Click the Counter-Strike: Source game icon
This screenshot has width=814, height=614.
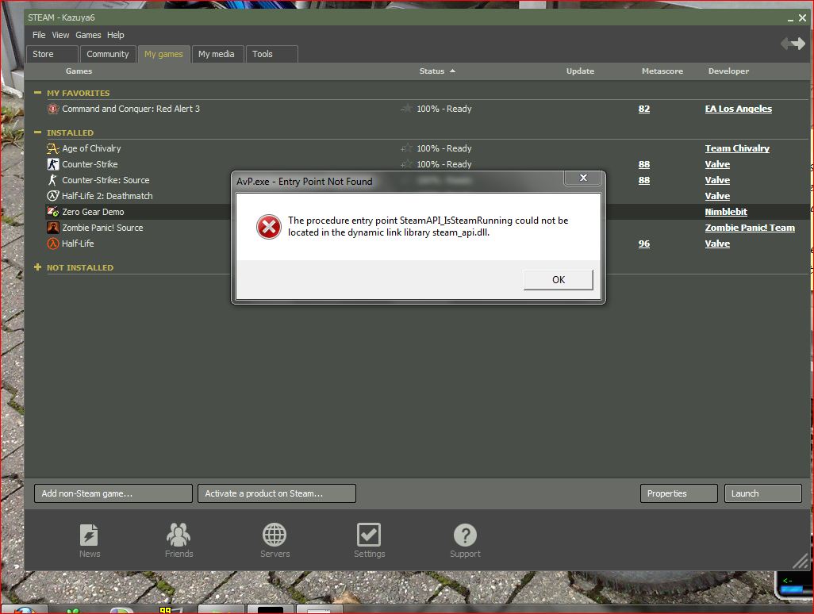52,180
